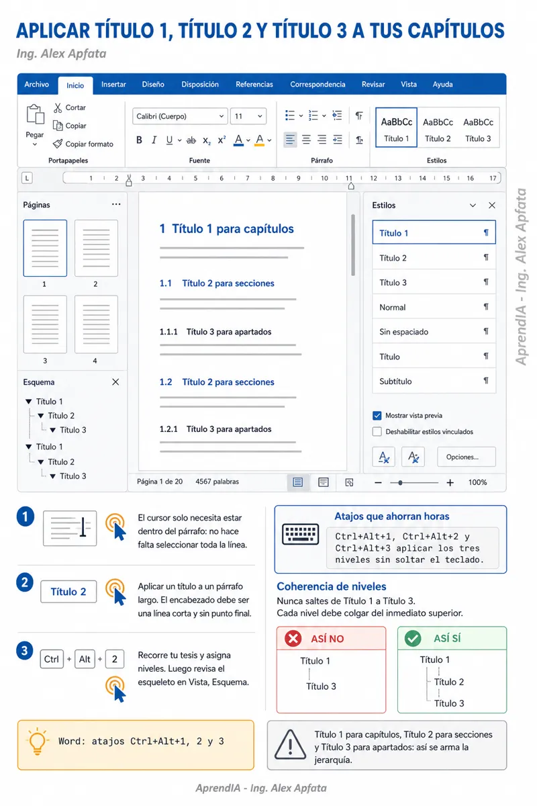Open the Estilos pane chevron menu
The height and width of the screenshot is (806, 537).
[x=473, y=206]
